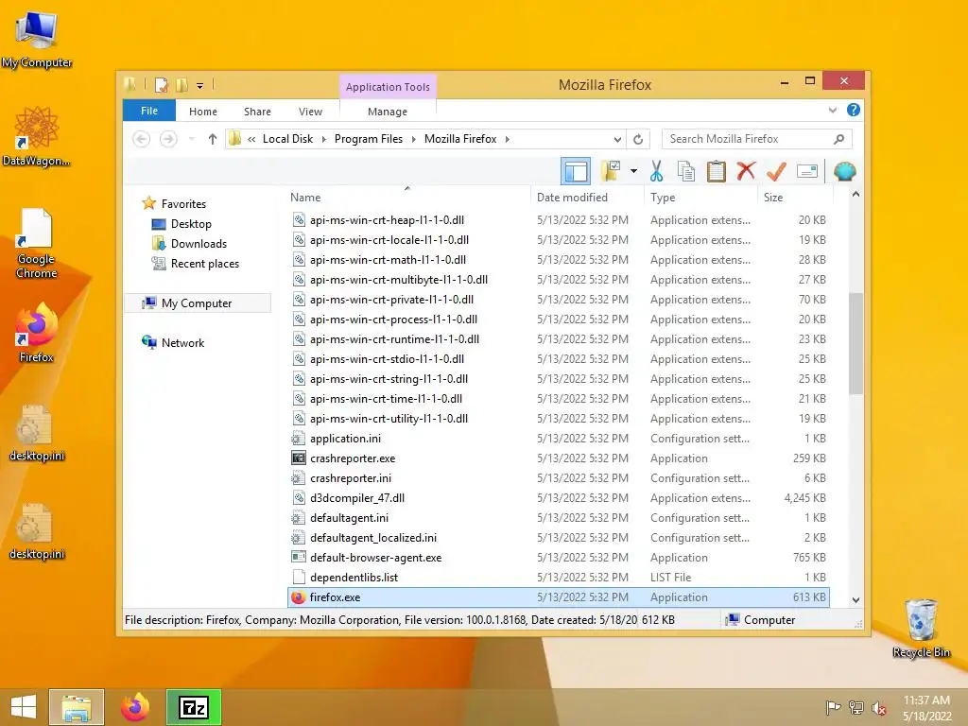Viewport: 968px width, 726px height.
Task: Sort by Size column header
Action: click(794, 198)
